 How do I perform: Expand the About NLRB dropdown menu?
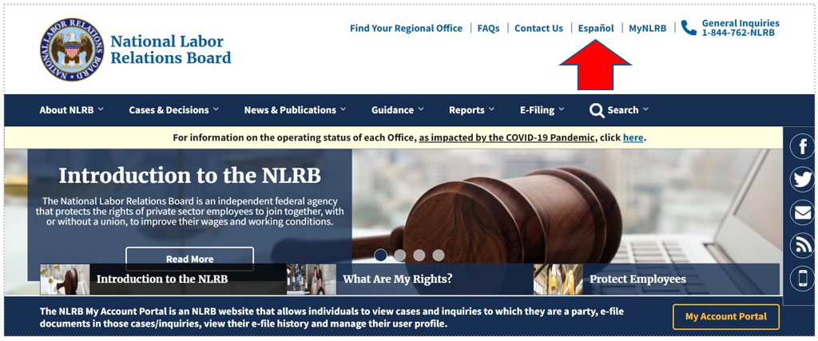click(71, 110)
